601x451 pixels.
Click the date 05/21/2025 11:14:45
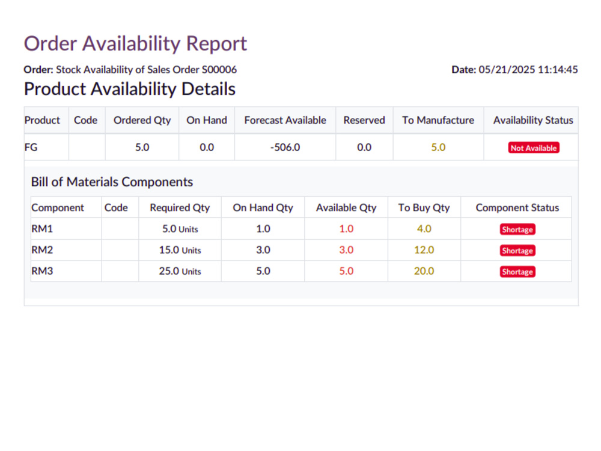(x=528, y=70)
